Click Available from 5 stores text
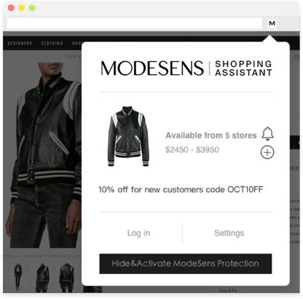 [x=211, y=135]
